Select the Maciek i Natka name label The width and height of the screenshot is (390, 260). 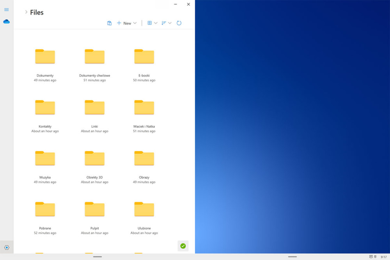pyautogui.click(x=144, y=127)
